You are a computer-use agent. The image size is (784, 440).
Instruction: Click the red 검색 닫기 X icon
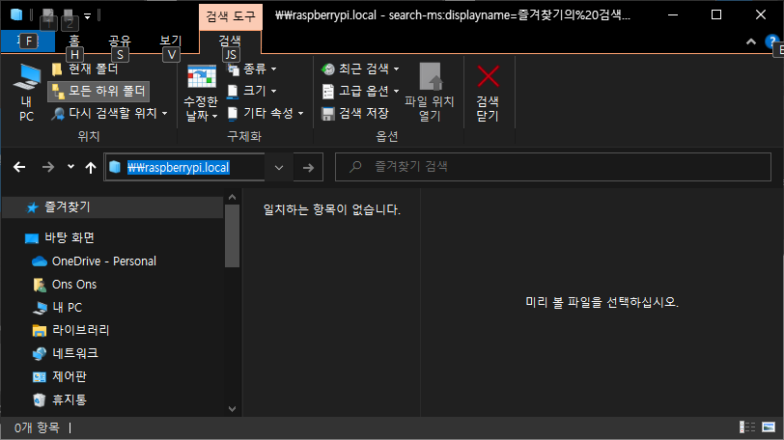(x=489, y=77)
